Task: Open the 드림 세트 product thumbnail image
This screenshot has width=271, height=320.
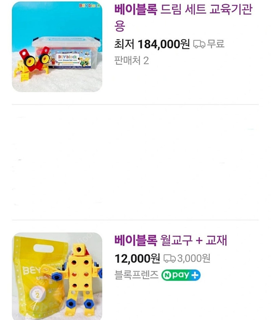Action: click(x=57, y=46)
